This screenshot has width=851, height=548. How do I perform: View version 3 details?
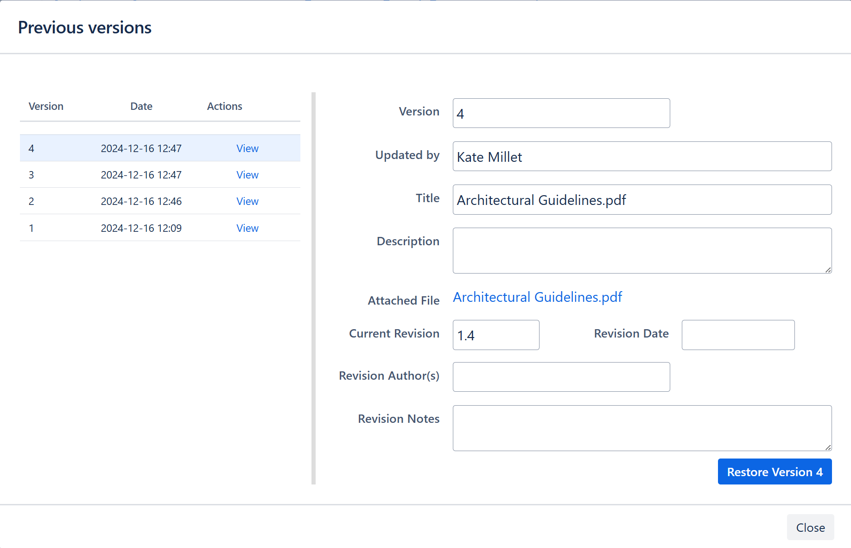tap(247, 175)
